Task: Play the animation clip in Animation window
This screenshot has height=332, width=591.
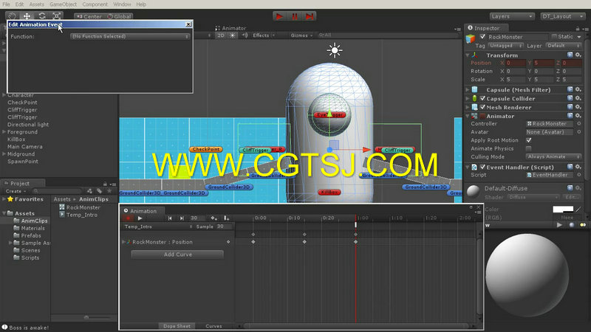Action: coord(140,218)
